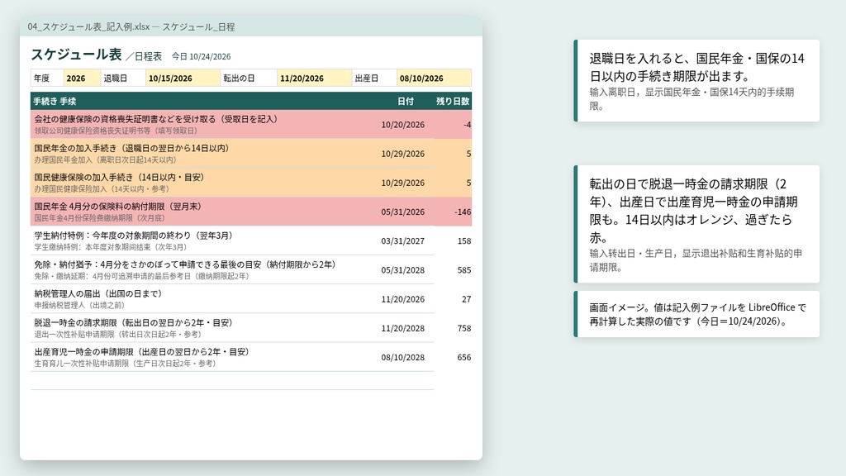Click the スケジュール表 sheet title

pyautogui.click(x=76, y=55)
